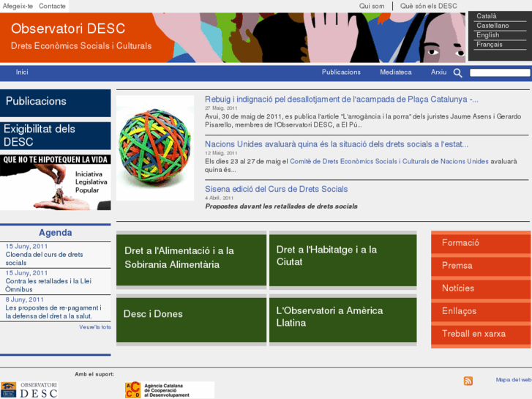Viewport: 532px width, 399px height.
Task: Click the Amb el suport label
Action: (94, 374)
